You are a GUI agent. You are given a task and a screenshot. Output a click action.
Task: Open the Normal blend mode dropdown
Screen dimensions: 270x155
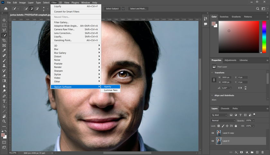[223, 120]
